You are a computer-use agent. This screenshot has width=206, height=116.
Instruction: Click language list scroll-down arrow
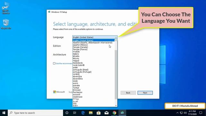point(116,105)
